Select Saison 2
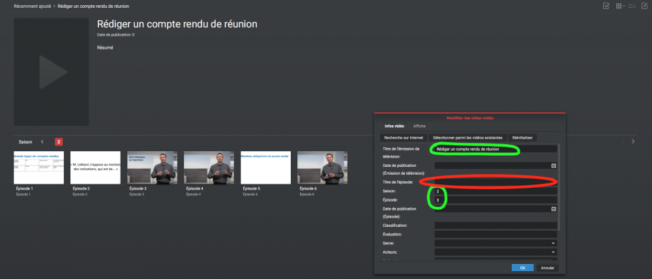 coord(59,142)
